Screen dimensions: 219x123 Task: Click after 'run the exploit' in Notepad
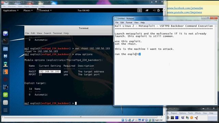pos(140,54)
